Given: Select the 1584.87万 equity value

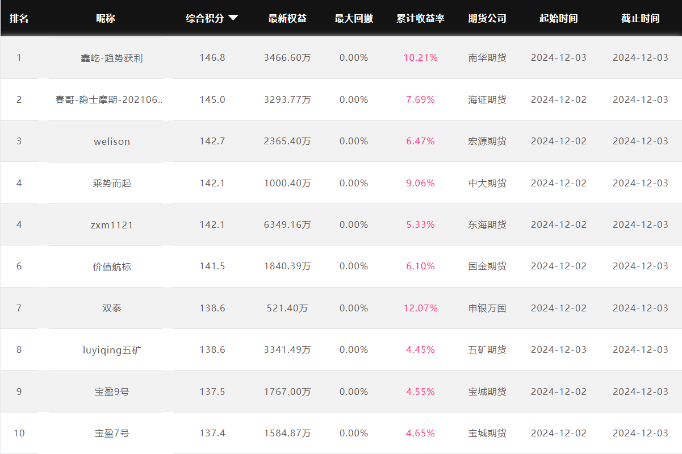Looking at the screenshot, I should point(287,433).
